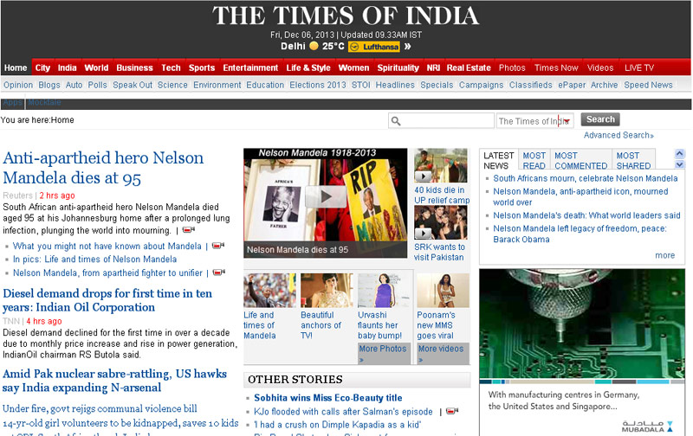Open Life & Style section

308,67
